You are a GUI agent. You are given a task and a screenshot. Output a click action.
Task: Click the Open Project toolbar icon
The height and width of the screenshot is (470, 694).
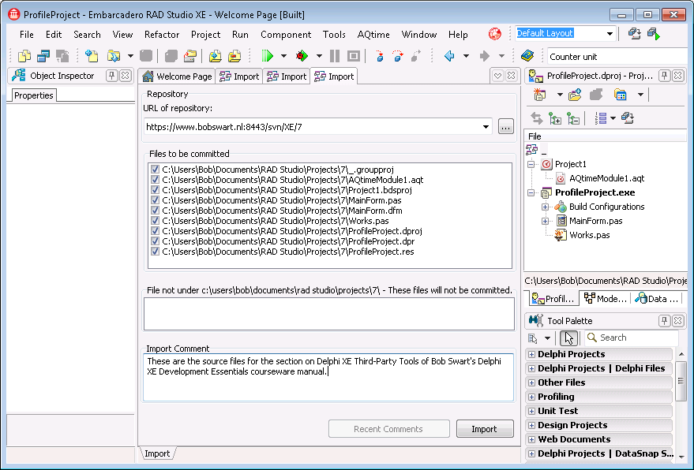tap(190, 56)
